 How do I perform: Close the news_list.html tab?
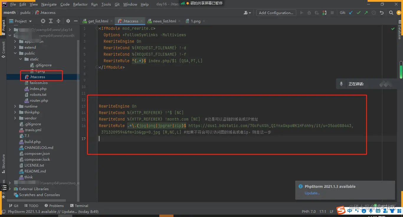point(179,21)
